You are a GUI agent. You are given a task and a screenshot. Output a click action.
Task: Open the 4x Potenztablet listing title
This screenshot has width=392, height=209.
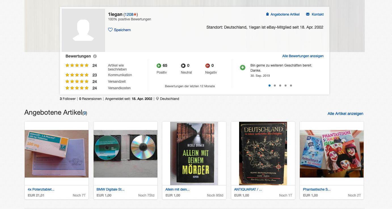pos(41,189)
